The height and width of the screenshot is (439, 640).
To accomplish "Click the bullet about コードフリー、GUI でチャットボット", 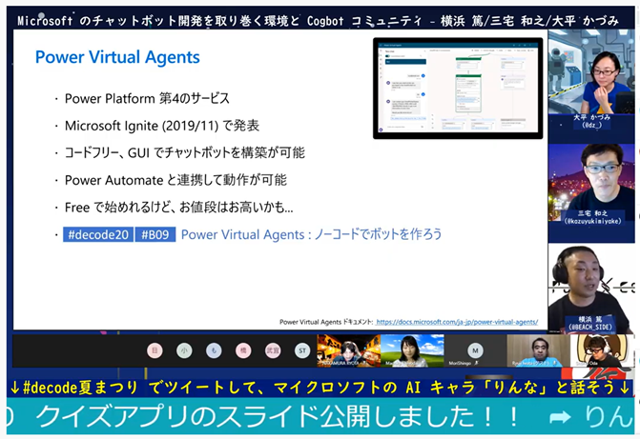I will pyautogui.click(x=184, y=153).
